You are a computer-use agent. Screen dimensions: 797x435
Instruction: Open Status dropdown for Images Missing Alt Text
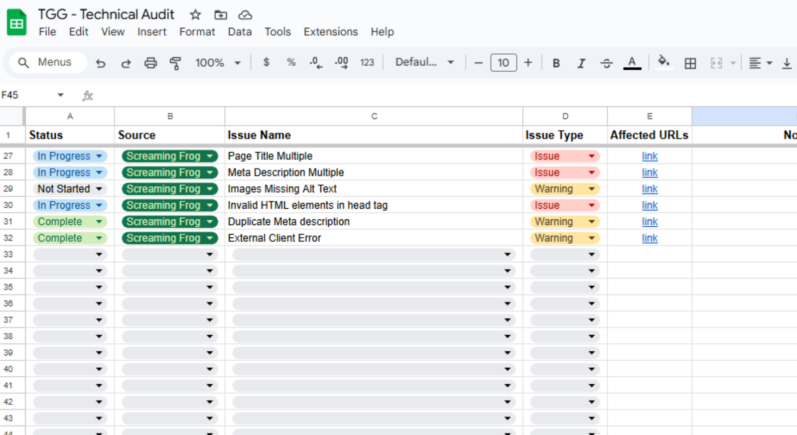click(x=99, y=189)
